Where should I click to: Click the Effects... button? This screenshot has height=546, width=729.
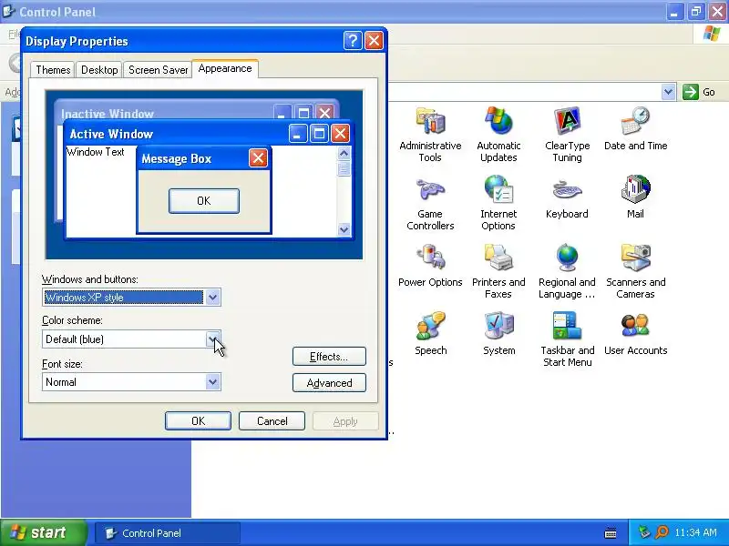(329, 357)
